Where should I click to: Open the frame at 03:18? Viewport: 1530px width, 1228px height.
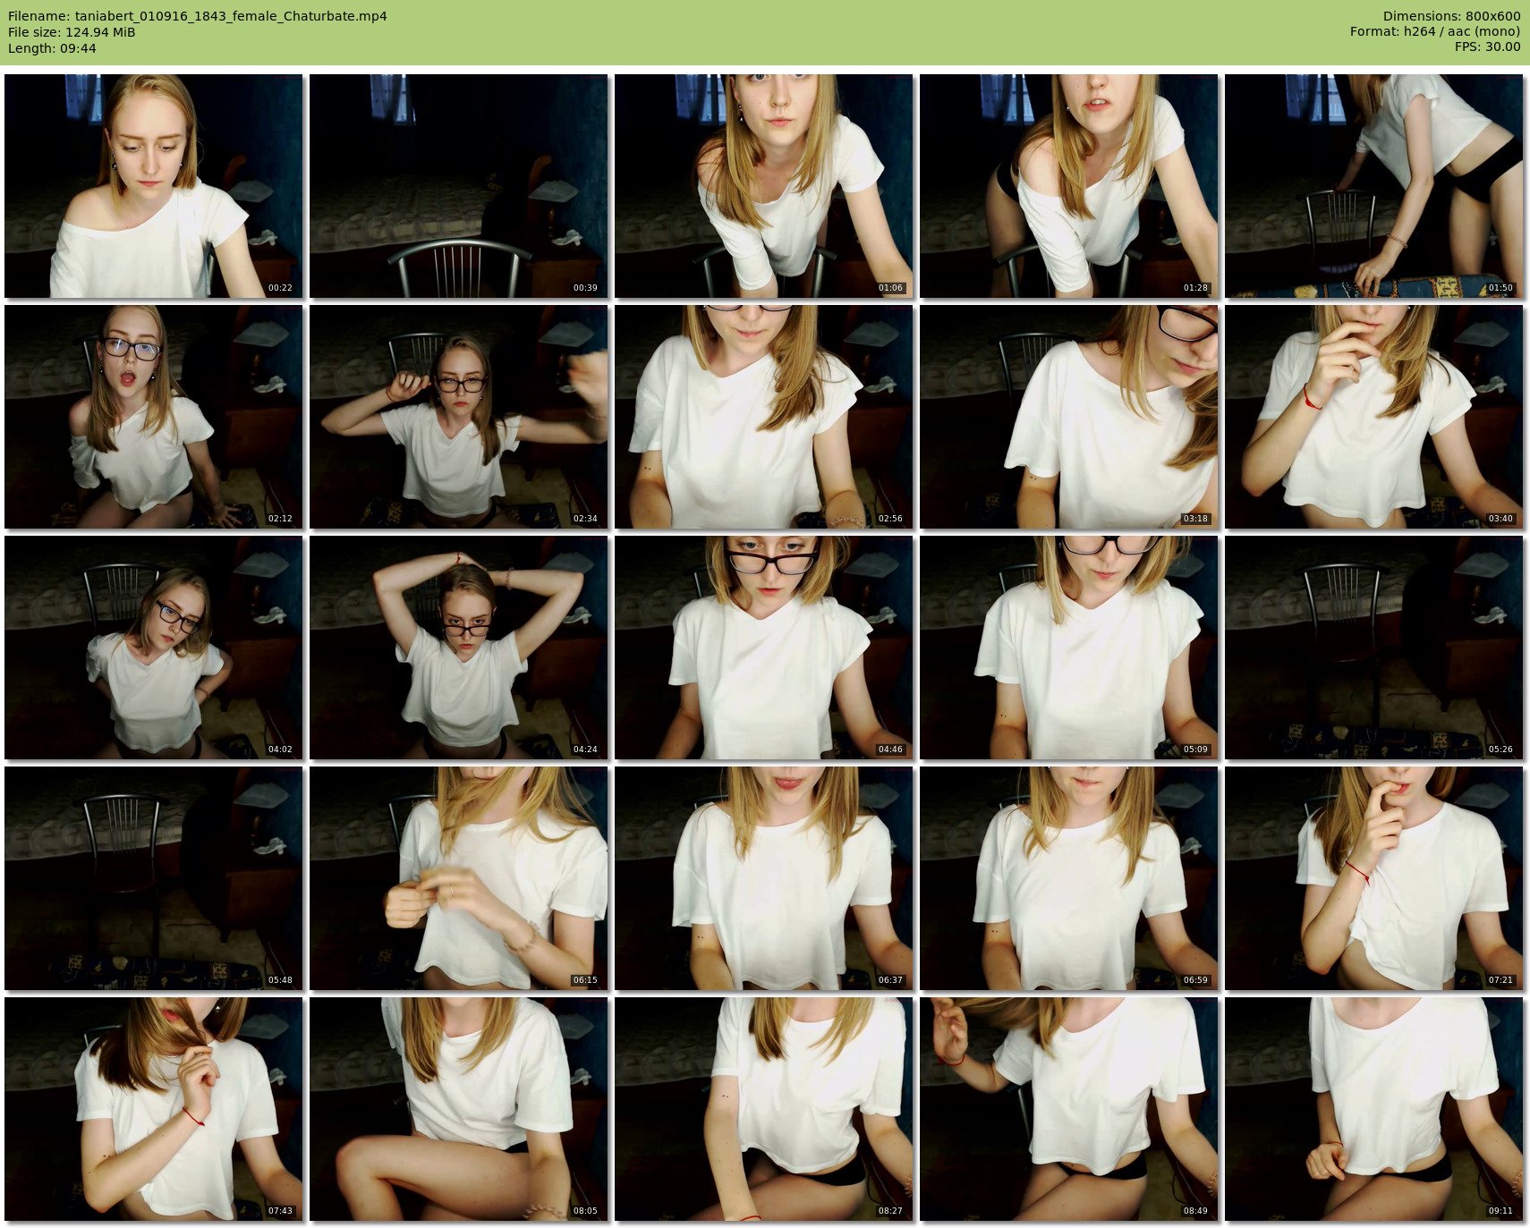pos(1068,417)
